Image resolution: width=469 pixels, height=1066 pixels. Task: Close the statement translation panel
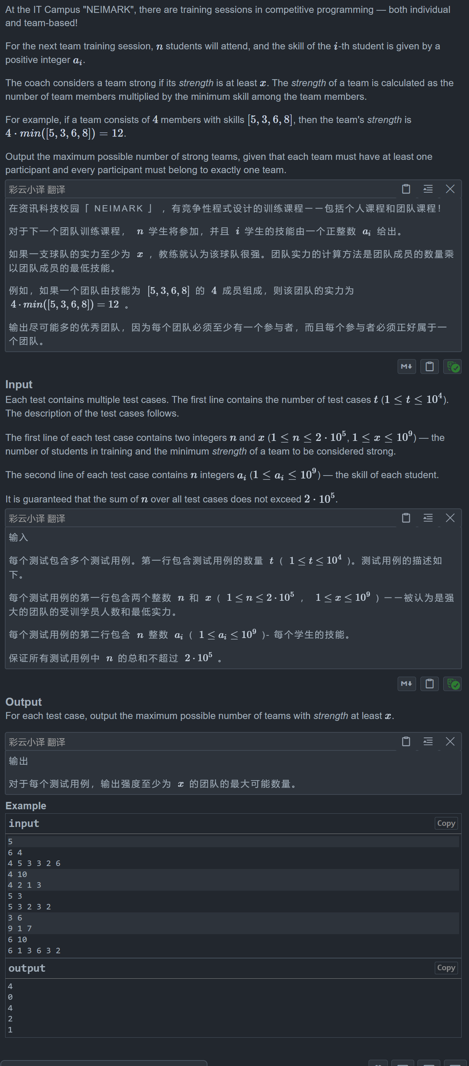450,189
